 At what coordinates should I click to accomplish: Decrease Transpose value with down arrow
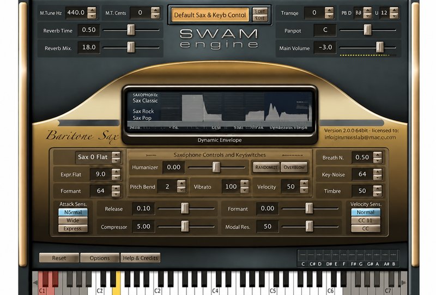point(329,16)
